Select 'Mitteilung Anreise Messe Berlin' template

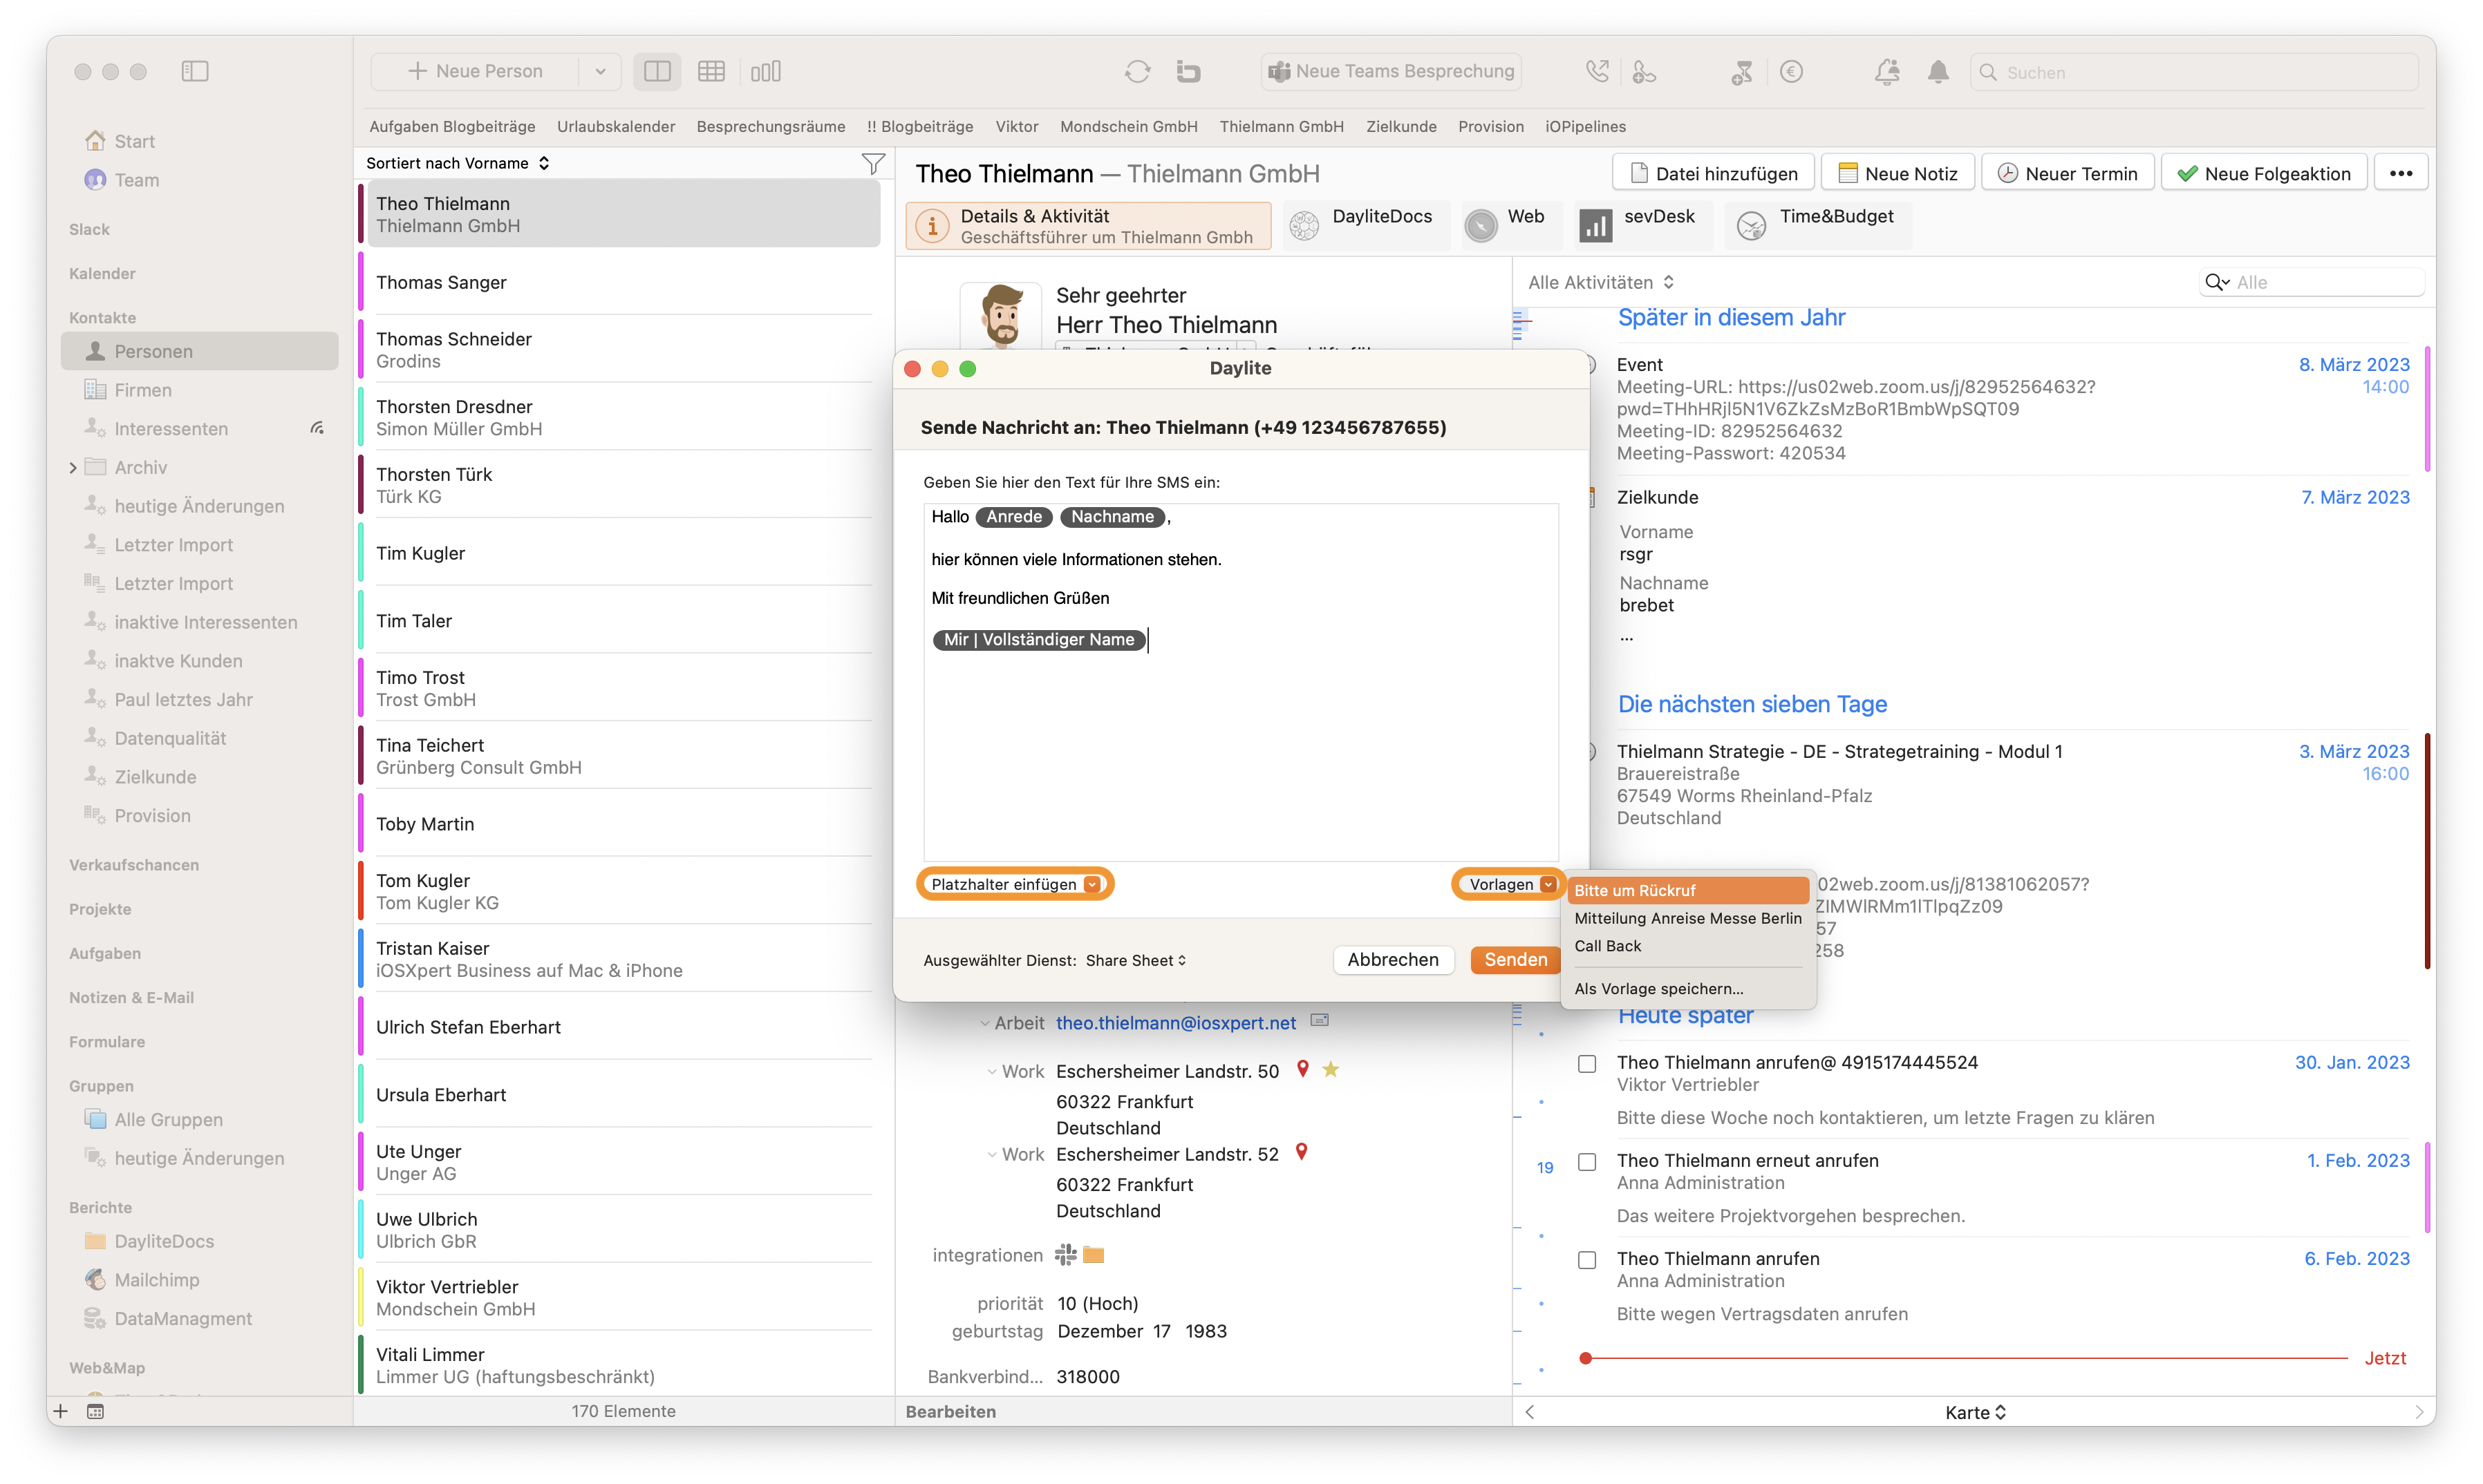[1687, 918]
